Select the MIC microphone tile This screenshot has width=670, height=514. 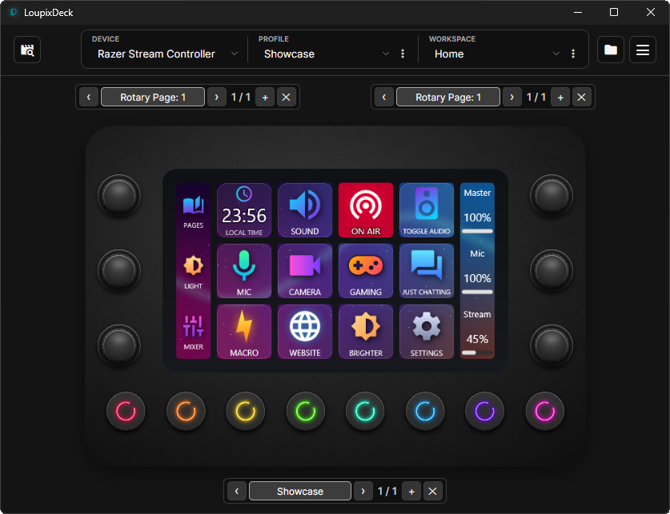[244, 271]
